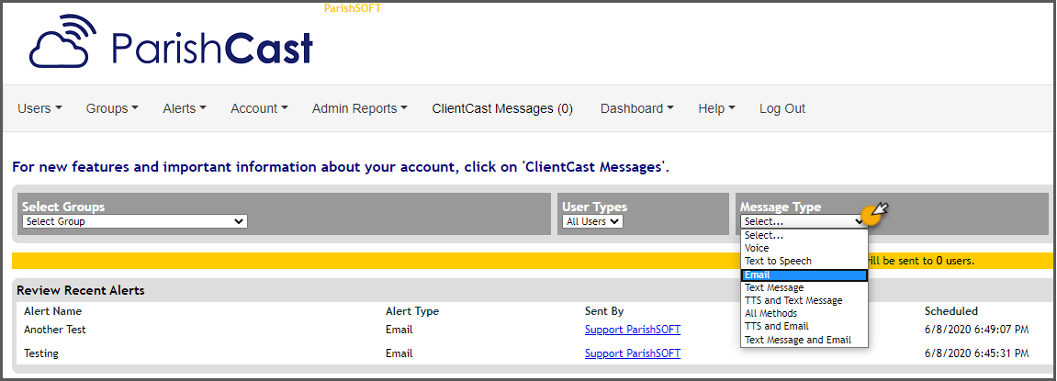The image size is (1057, 381).
Task: Choose TTS and Email option
Action: (x=804, y=327)
